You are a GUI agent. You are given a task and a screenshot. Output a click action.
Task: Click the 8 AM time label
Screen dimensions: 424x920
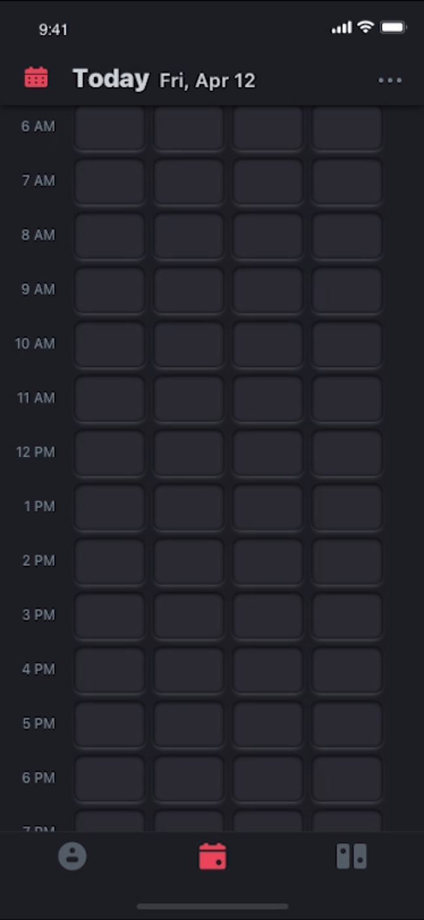pyautogui.click(x=39, y=235)
